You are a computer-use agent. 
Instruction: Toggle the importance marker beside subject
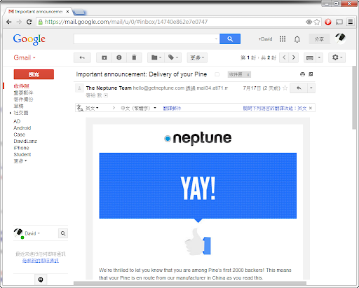click(x=217, y=74)
